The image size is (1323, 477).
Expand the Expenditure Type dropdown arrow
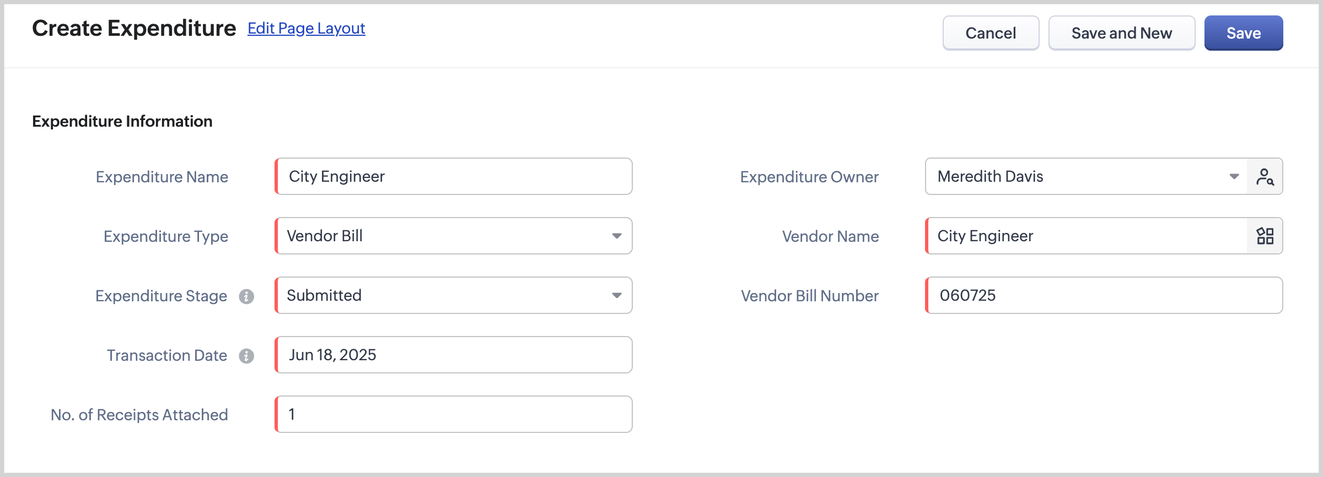click(616, 236)
